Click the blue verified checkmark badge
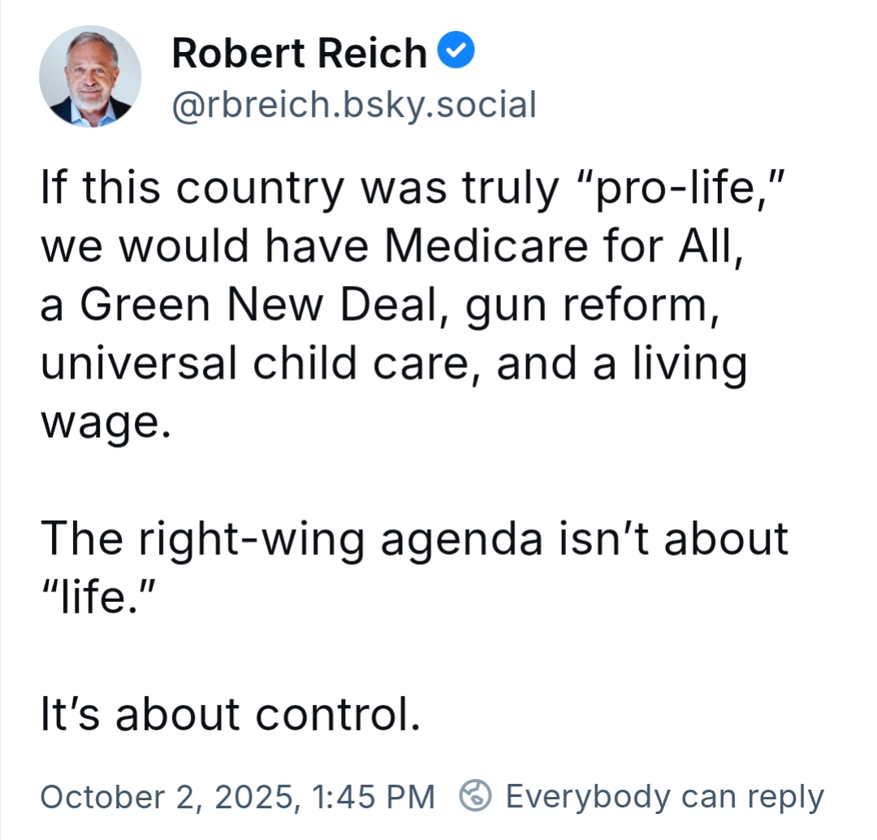Viewport: 877px width, 840px height. [x=456, y=52]
